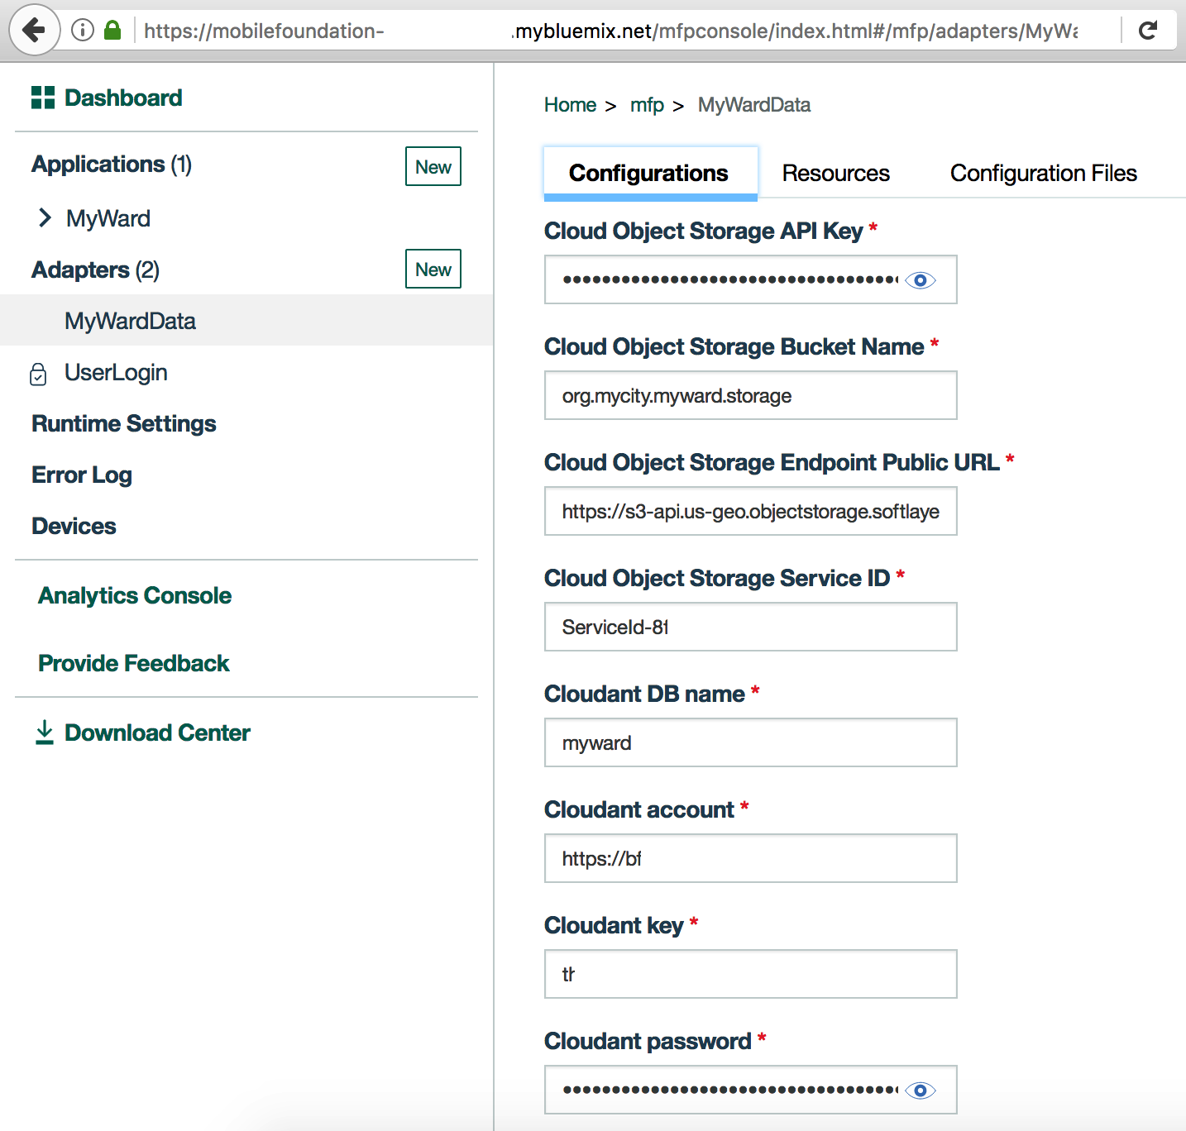Click the lock icon beside UserLogin
Image resolution: width=1186 pixels, height=1131 pixels.
pos(38,373)
